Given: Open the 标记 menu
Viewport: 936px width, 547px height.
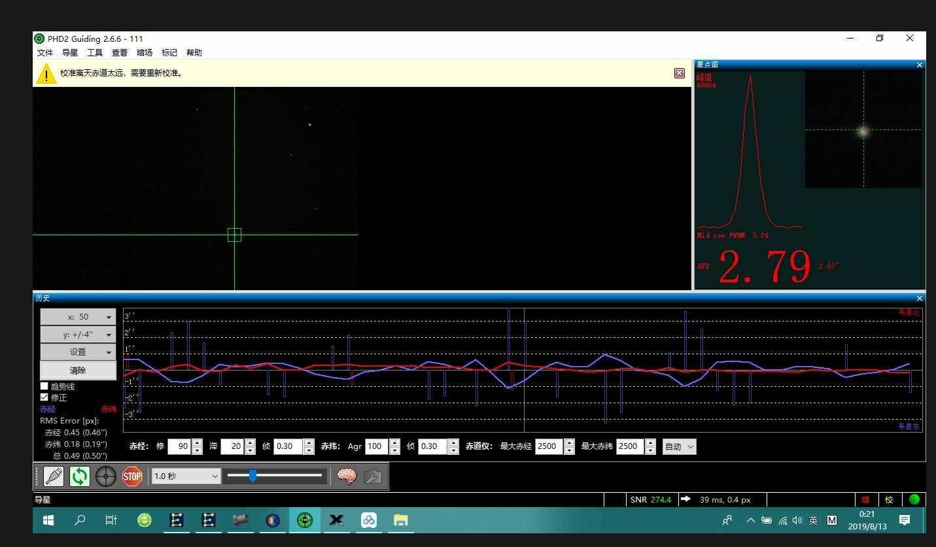Looking at the screenshot, I should [x=169, y=53].
